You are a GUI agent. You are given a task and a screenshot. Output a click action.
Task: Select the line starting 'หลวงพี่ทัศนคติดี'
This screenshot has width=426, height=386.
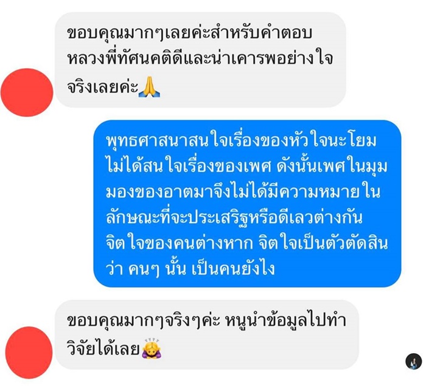tap(200, 59)
